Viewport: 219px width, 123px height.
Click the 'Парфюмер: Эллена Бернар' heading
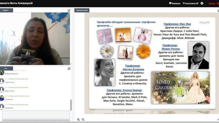[124, 90]
